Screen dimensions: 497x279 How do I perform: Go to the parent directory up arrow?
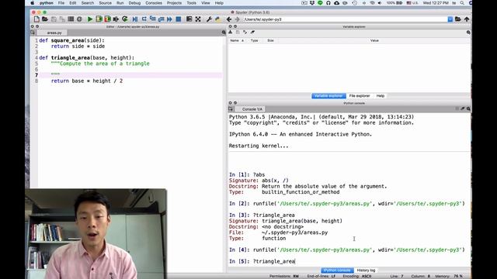[x=467, y=19]
